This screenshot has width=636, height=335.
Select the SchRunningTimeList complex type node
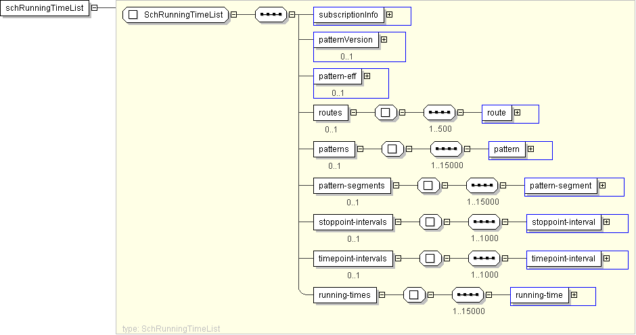click(176, 14)
